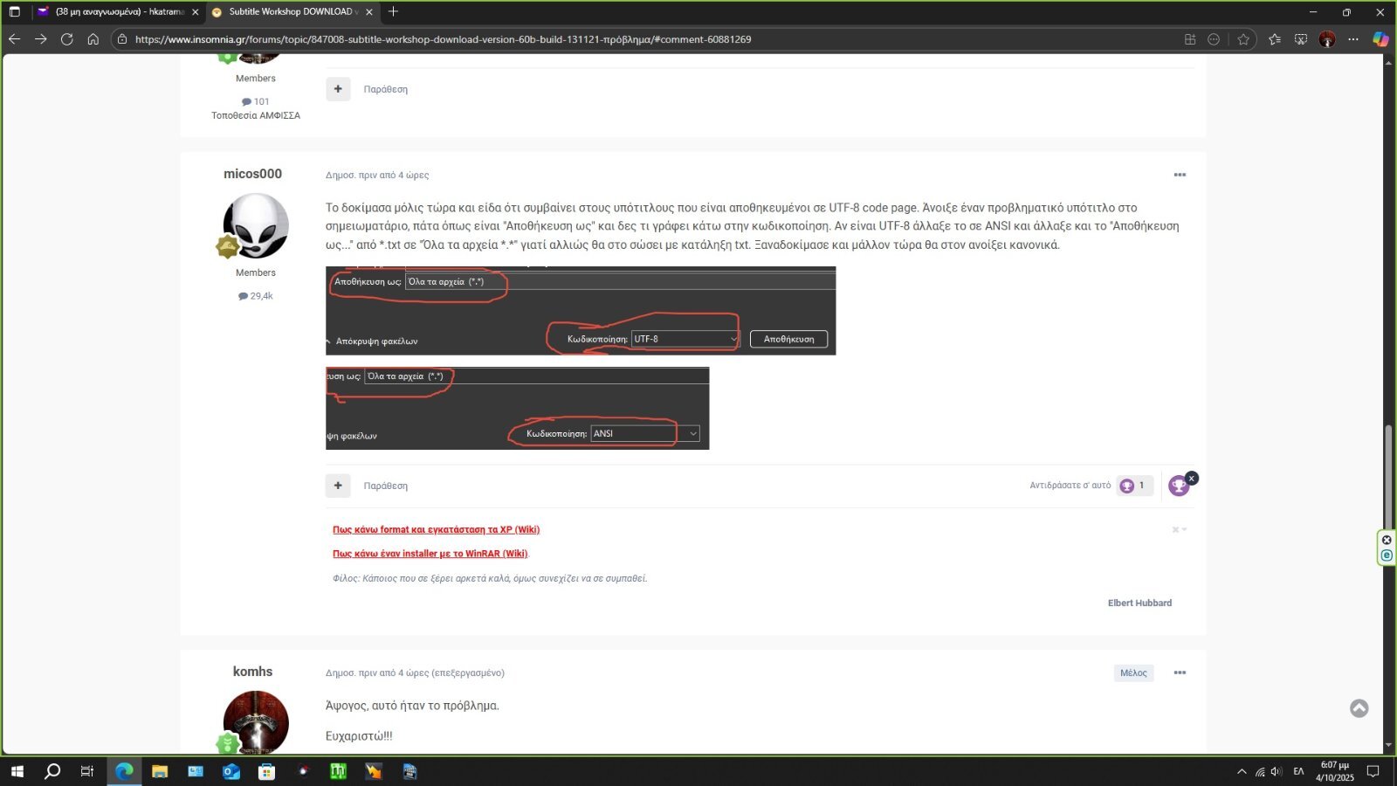This screenshot has height=786, width=1397.
Task: Open the volume control in tray
Action: coord(1277,771)
